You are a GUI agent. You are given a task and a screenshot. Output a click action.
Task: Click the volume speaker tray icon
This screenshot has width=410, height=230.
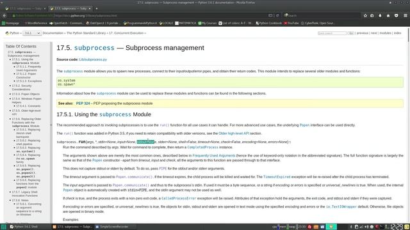click(366, 227)
